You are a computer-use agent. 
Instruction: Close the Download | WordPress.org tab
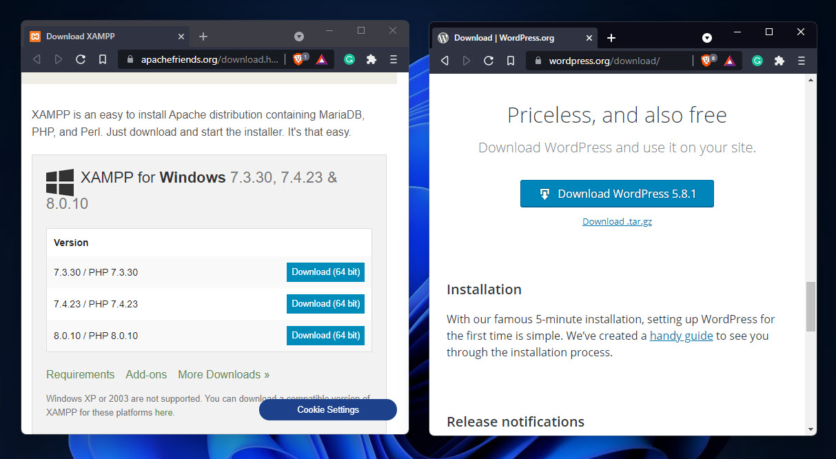click(589, 38)
